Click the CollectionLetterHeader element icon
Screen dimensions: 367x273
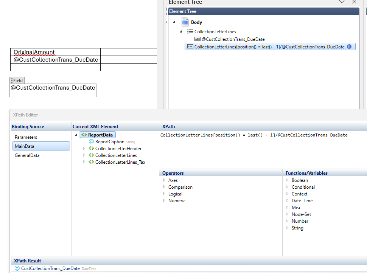(x=91, y=149)
